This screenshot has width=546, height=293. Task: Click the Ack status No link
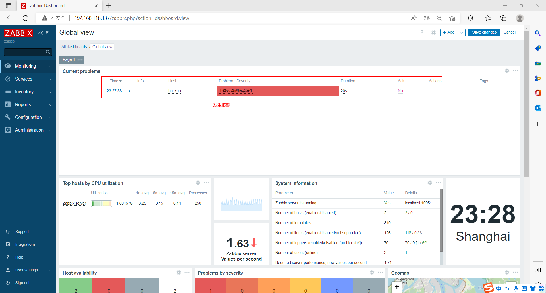(x=400, y=91)
